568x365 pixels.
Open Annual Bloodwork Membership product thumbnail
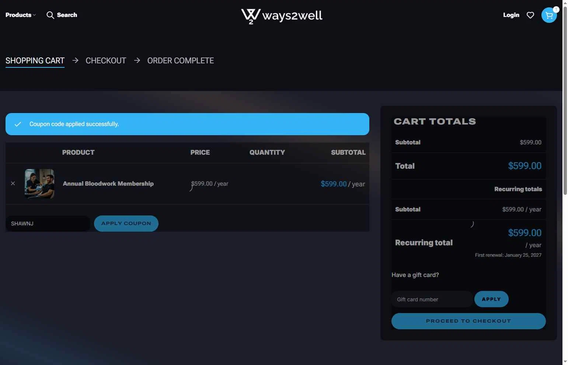click(39, 184)
